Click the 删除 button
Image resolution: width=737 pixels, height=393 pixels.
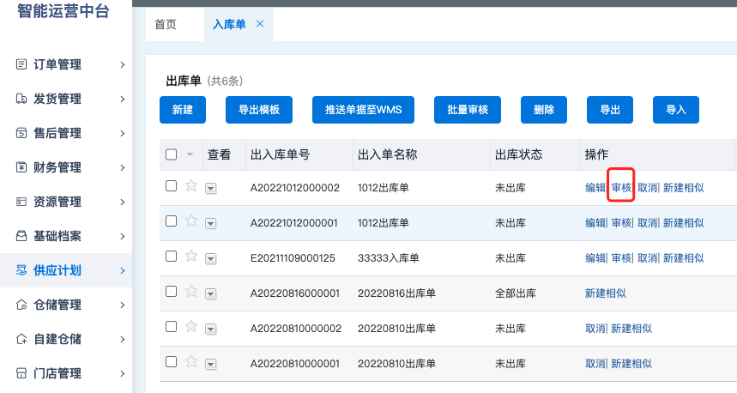click(544, 110)
